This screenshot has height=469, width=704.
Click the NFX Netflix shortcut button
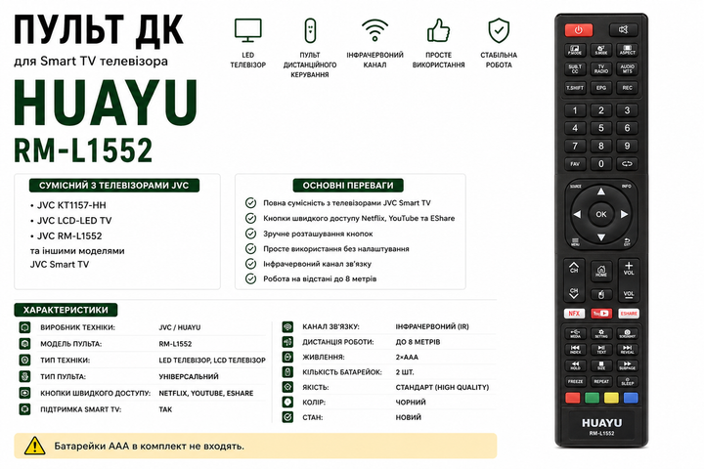tap(574, 314)
